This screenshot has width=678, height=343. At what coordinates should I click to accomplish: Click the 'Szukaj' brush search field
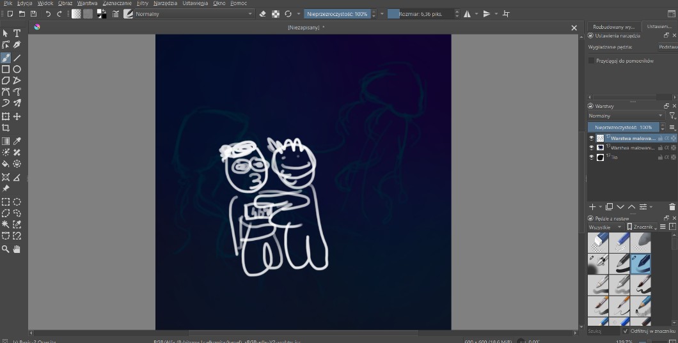pos(603,331)
